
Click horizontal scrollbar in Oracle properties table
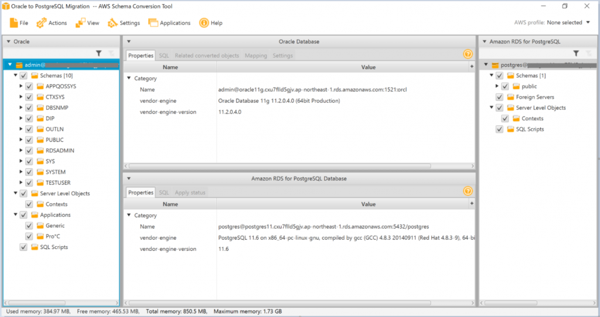pyautogui.click(x=279, y=166)
